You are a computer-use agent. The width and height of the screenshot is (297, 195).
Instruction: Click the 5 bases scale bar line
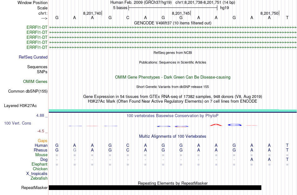click(173, 8)
